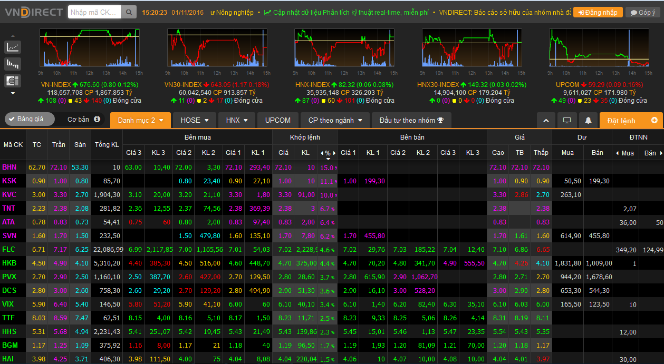Expand the sidebar down arrow for more tools
664x364 pixels.
click(x=13, y=93)
